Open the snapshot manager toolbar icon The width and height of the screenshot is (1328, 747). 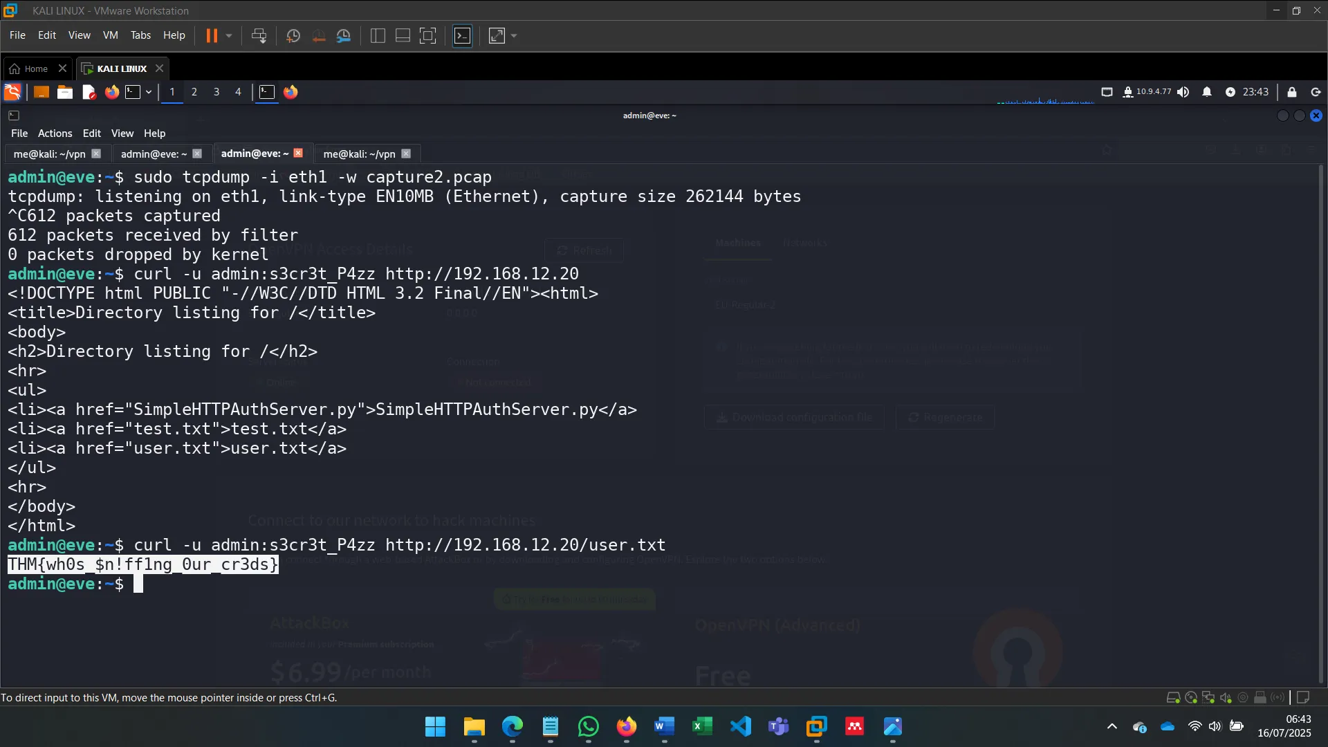[x=344, y=35]
